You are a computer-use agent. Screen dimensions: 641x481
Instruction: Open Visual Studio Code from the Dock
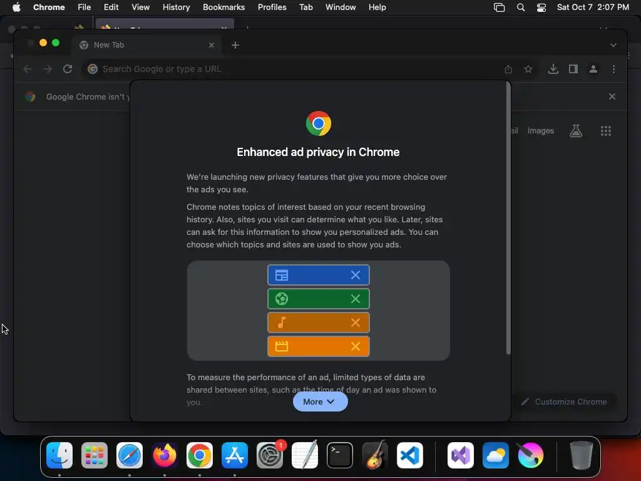click(x=410, y=455)
